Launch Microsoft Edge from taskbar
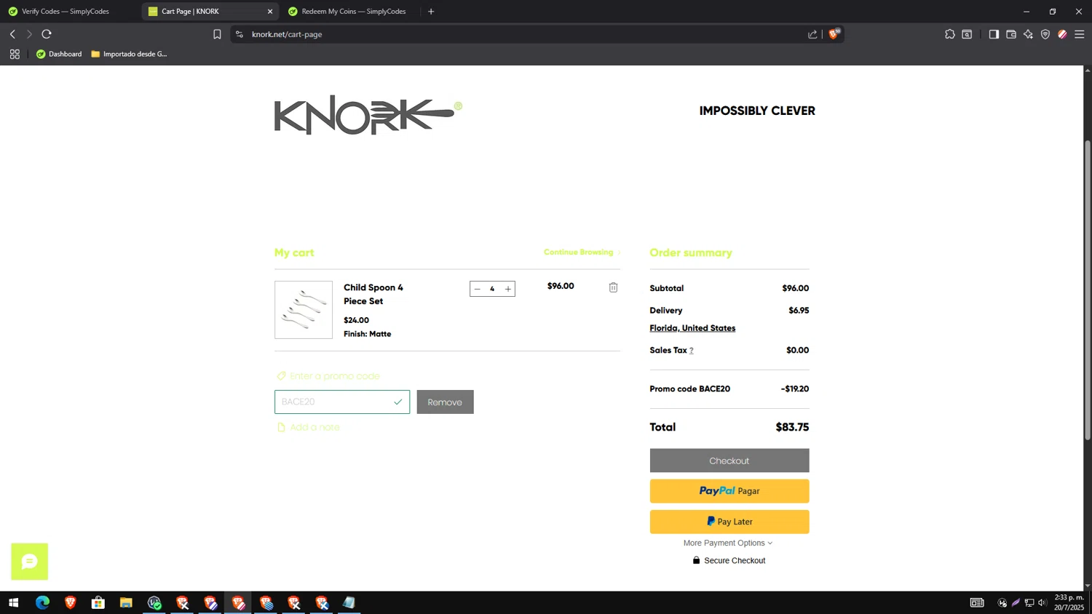Screen dimensions: 1092x614 tap(42, 602)
